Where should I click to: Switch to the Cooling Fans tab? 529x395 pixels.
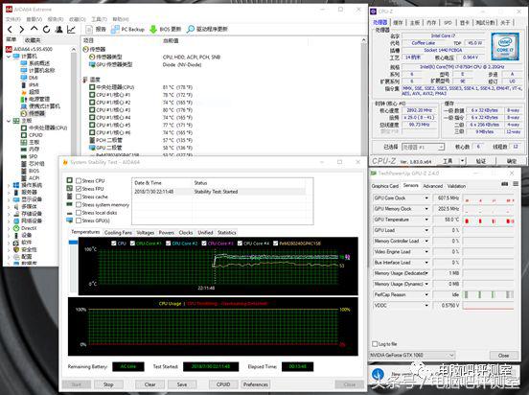pos(118,232)
